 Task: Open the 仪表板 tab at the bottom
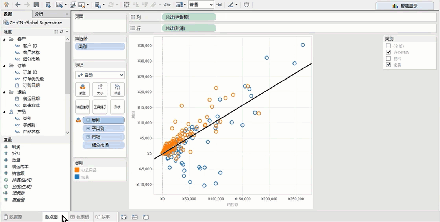click(80, 217)
